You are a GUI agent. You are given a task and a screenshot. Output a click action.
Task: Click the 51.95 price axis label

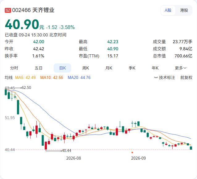point(10,118)
